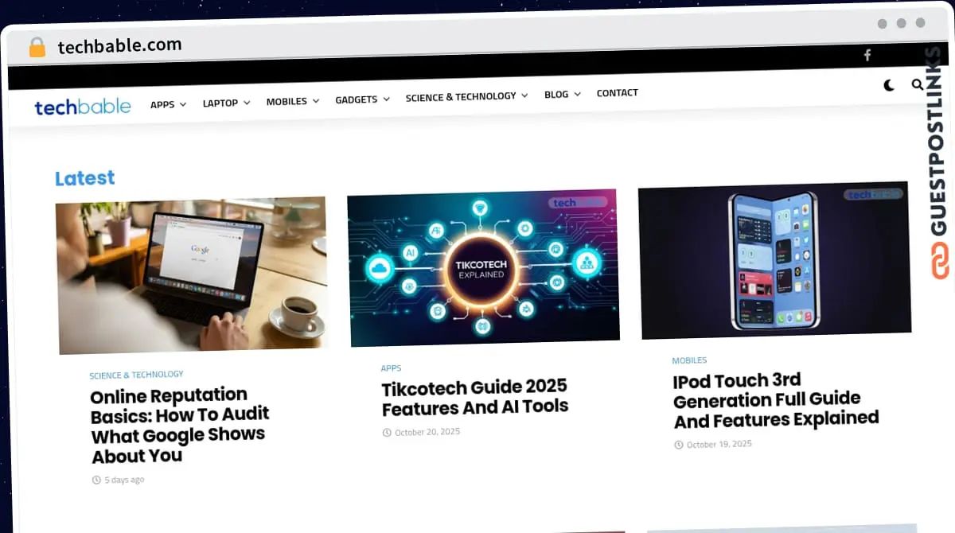Toggle dark mode with the moon icon
The height and width of the screenshot is (533, 955).
coord(887,85)
